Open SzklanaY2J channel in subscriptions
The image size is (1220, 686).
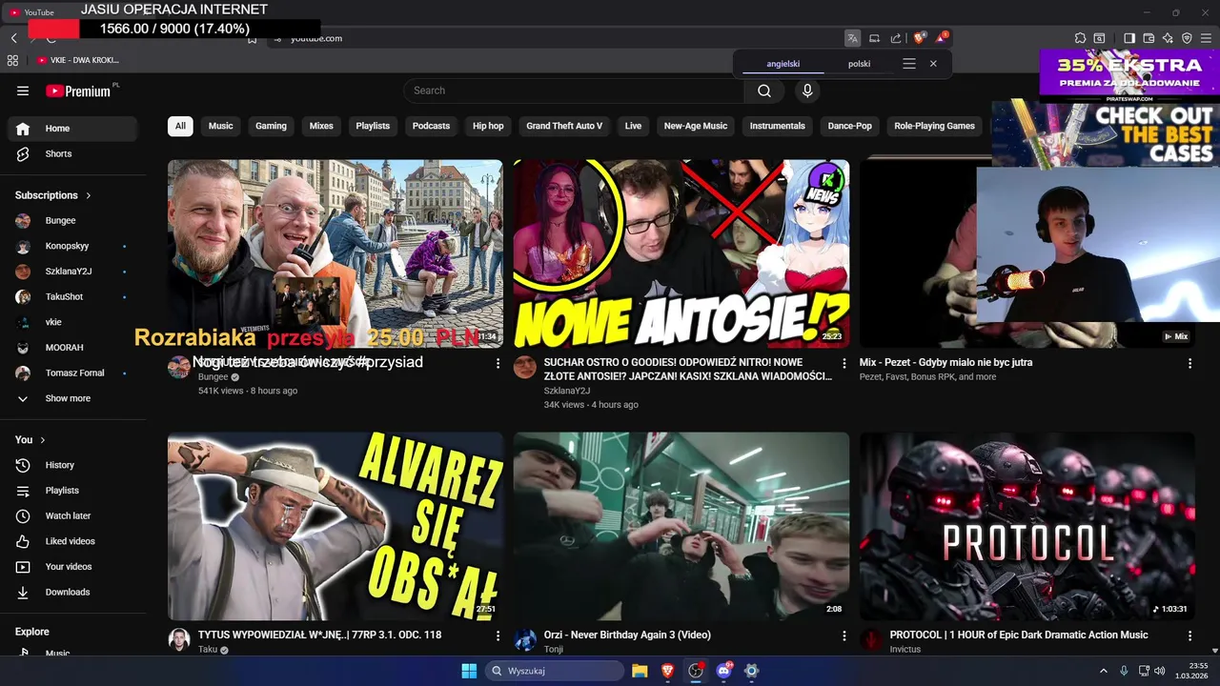73,272
